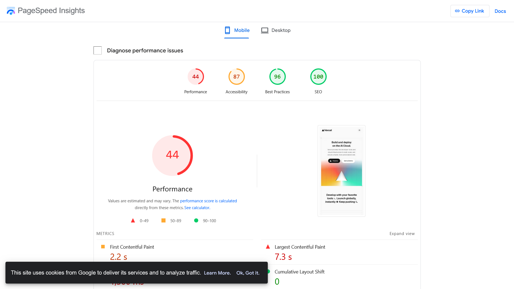Click the orange square beside First Contentful Paint

(x=103, y=247)
